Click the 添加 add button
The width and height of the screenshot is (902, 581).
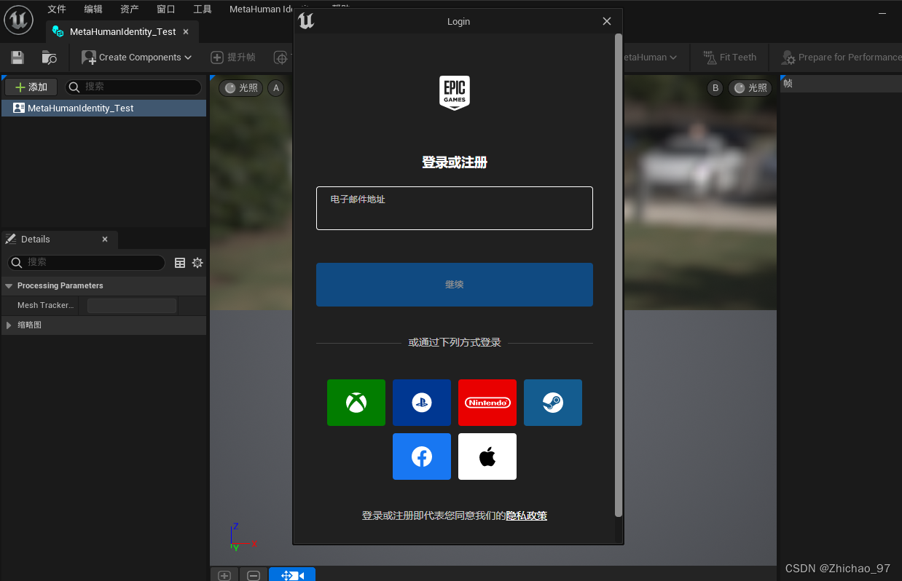(x=31, y=87)
